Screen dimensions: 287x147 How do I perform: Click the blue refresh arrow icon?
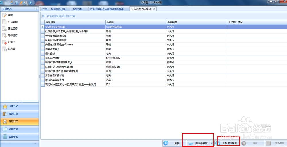(x=166, y=143)
